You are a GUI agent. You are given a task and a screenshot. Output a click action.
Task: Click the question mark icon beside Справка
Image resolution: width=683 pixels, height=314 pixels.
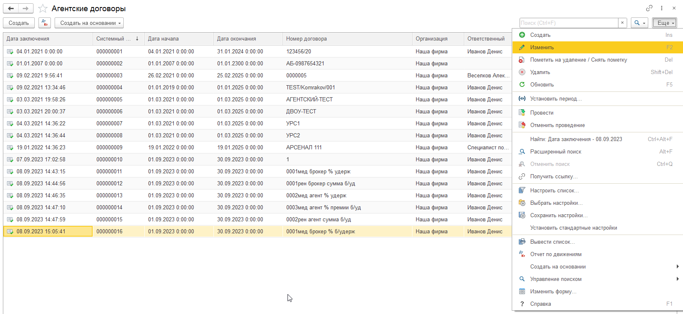[x=522, y=304]
